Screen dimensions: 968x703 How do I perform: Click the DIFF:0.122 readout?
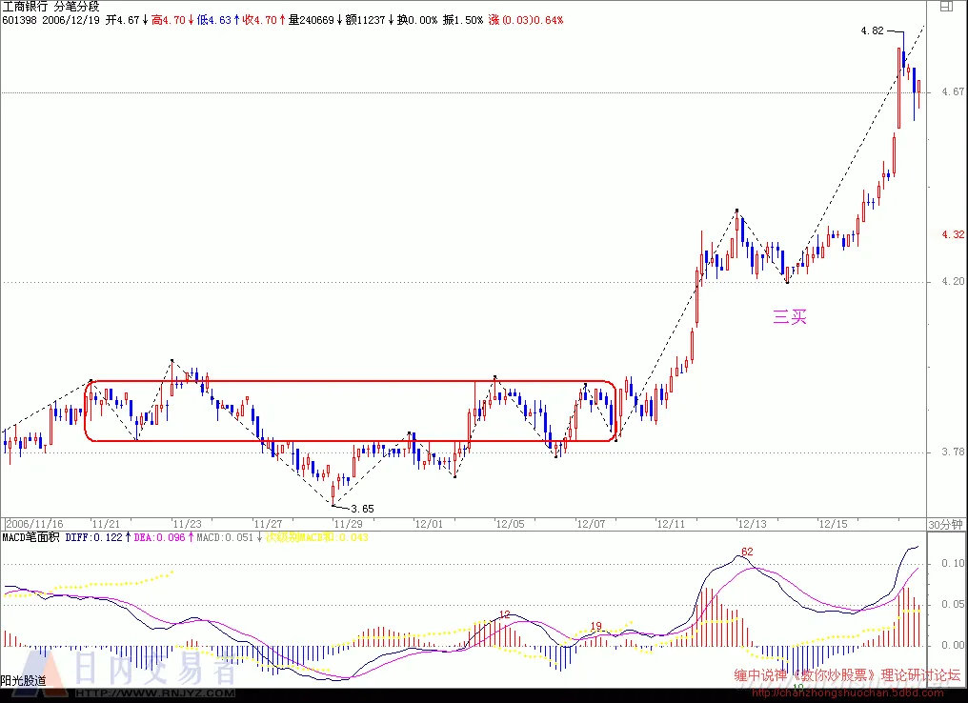[93, 537]
